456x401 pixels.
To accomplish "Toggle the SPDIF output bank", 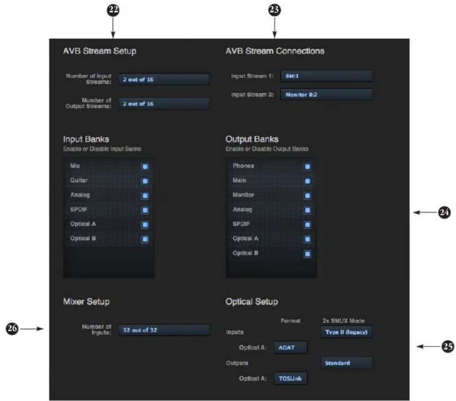I will 307,225.
